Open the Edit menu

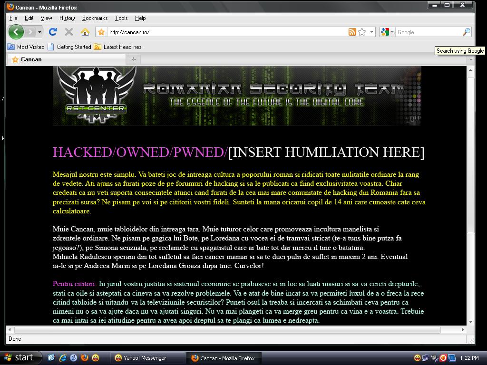click(x=29, y=18)
